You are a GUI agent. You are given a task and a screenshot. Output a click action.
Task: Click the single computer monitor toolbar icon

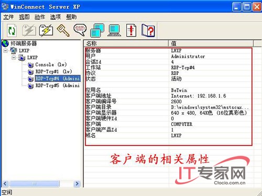(x=114, y=30)
